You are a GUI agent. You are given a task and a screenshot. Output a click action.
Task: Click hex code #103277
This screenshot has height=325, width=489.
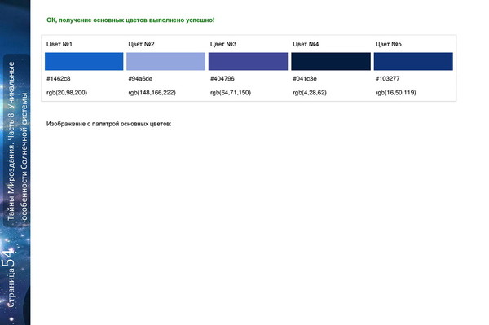coord(387,78)
